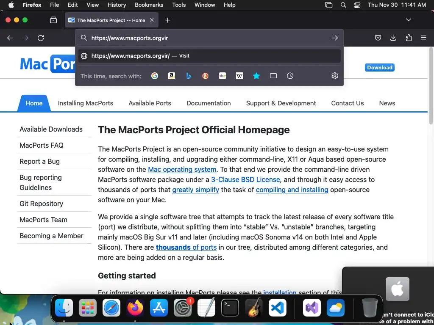
Task: Open Support & Development tab
Action: pyautogui.click(x=281, y=103)
